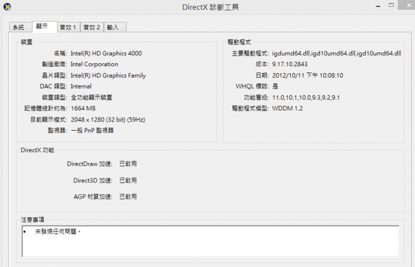Select chip type Intel(R) HD Graphics Family
Screen dimensions: 415x267
pos(108,75)
